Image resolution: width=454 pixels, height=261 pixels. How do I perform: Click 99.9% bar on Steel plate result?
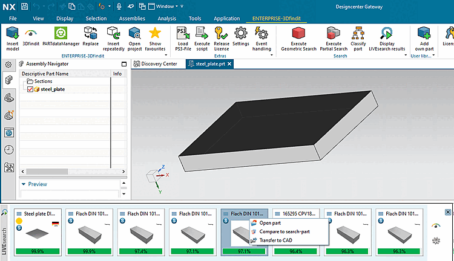click(38, 251)
